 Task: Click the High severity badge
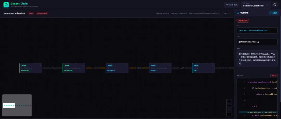31,13
